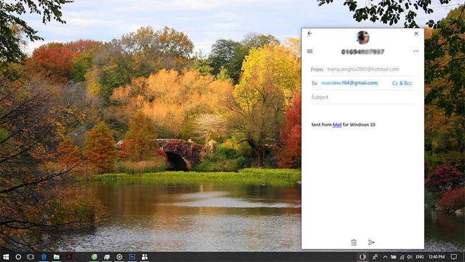The image size is (465, 262).
Task: Show Cc & Bcc fields
Action: (402, 83)
